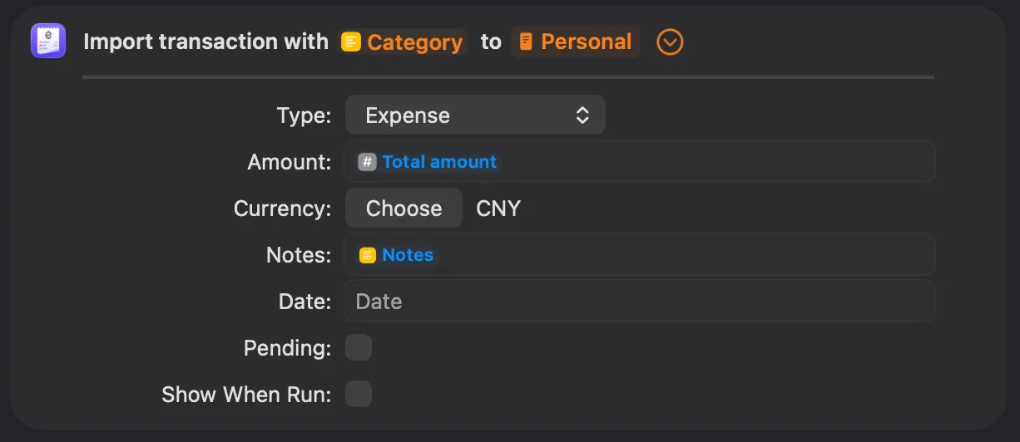Click the Choose currency button
Viewport: 1020px width, 442px height.
point(404,208)
